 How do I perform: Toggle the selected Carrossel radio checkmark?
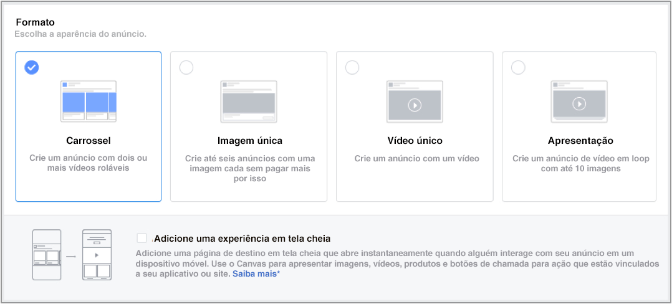31,67
